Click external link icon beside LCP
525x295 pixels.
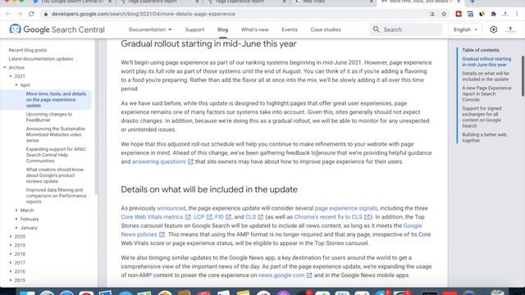pyautogui.click(x=209, y=217)
